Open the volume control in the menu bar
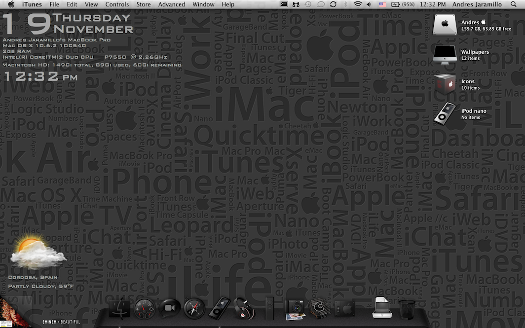Viewport: 525px width, 328px height. [369, 4]
